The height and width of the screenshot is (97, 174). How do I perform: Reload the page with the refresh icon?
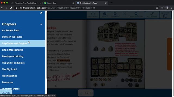11,8
